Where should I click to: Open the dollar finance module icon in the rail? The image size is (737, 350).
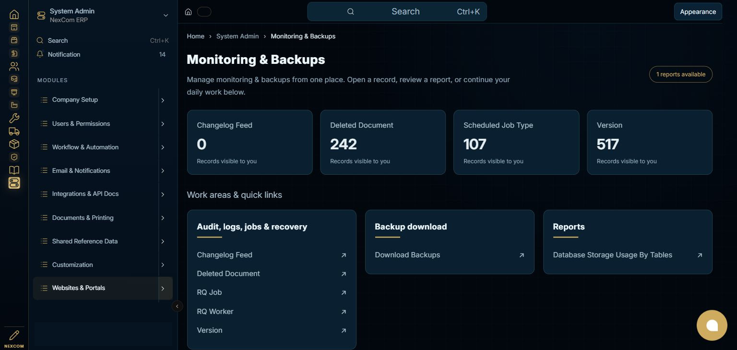pos(14,53)
